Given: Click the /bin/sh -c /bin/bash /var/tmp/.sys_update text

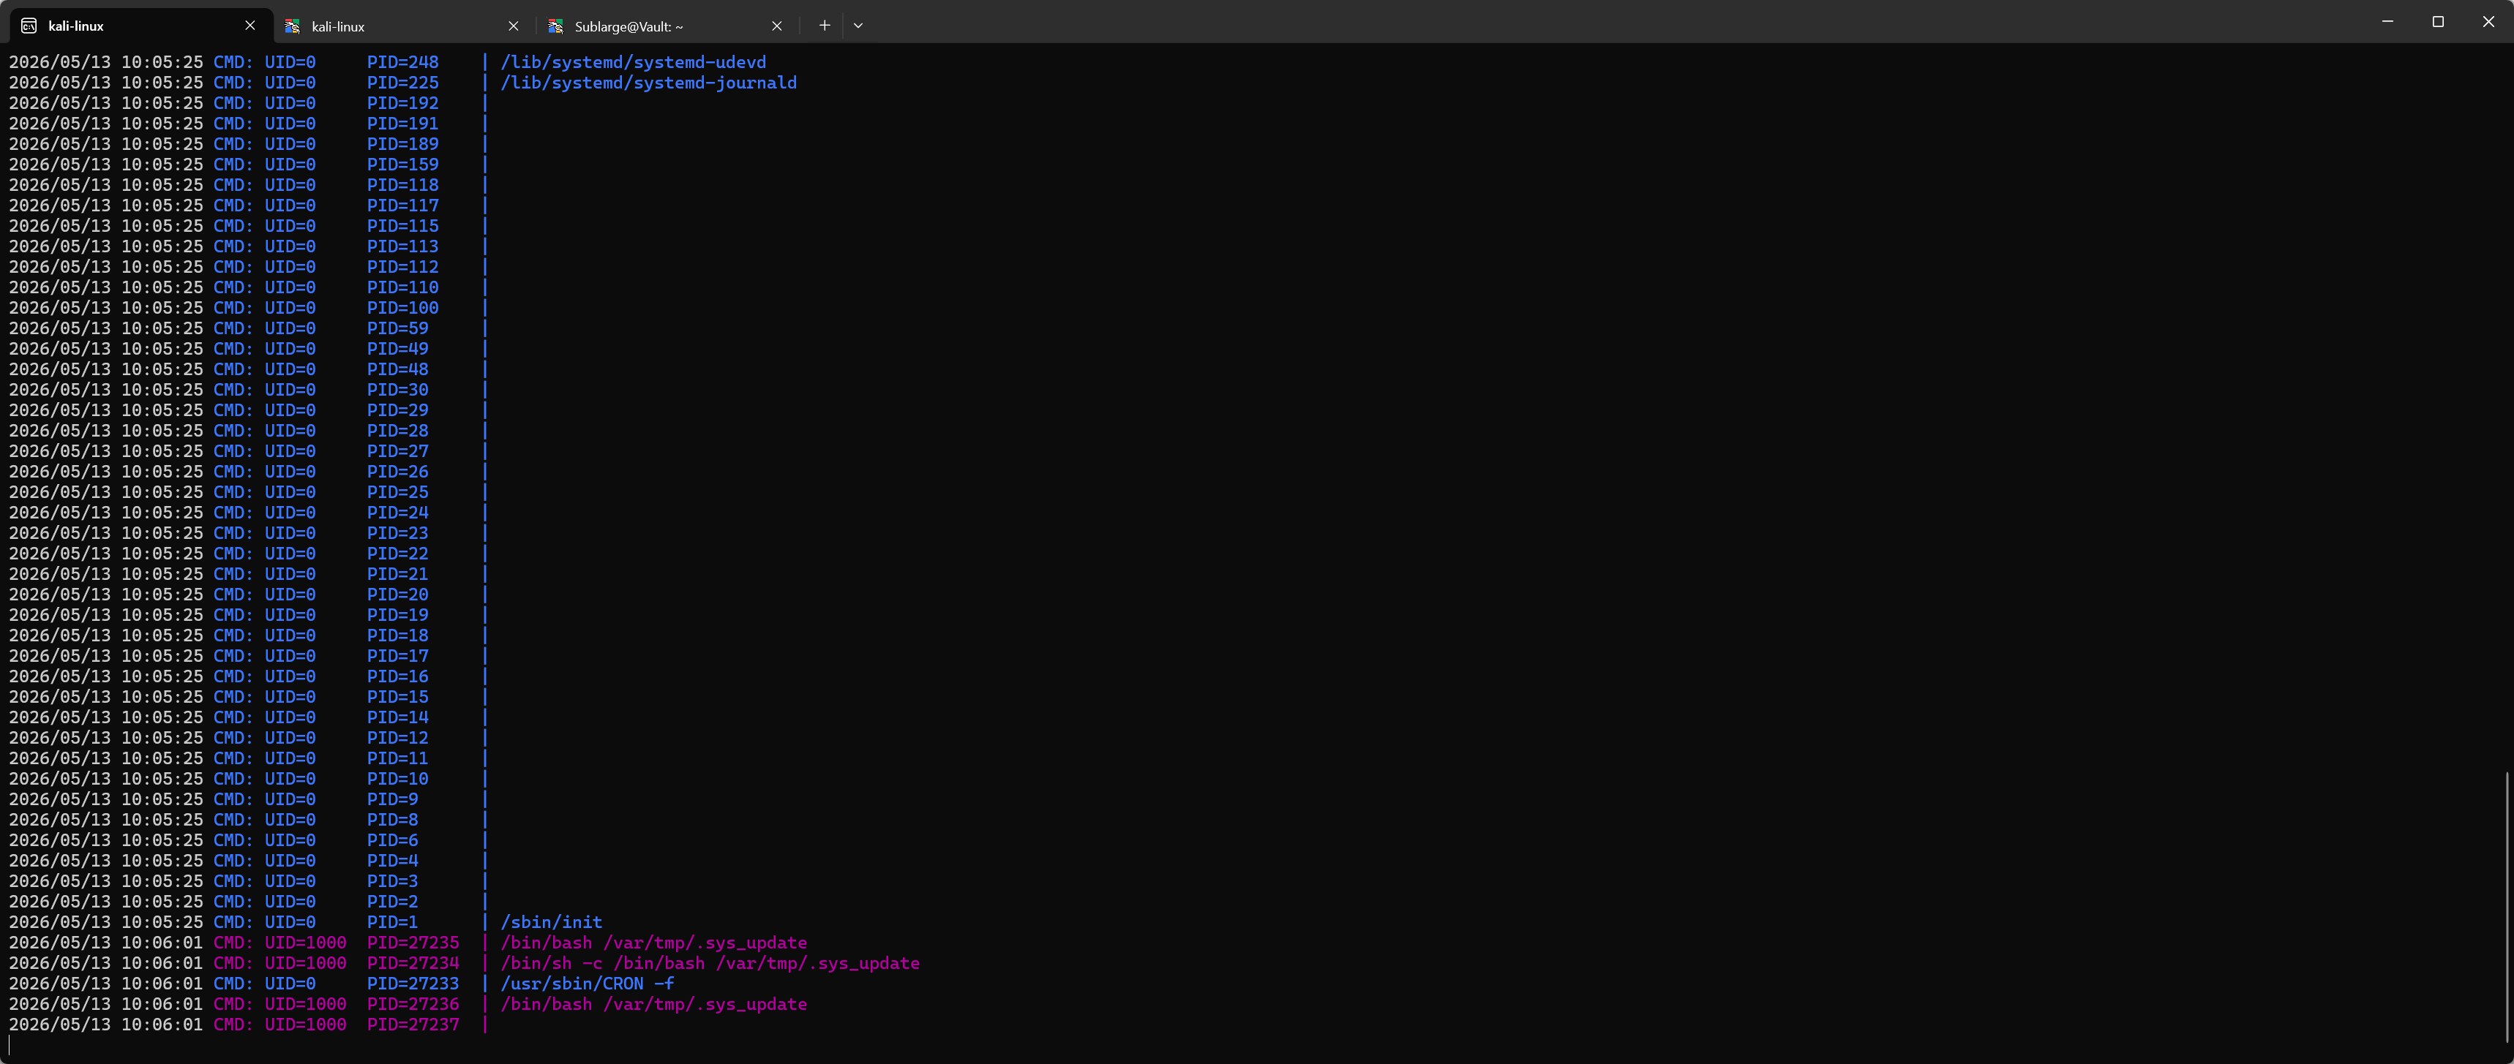Looking at the screenshot, I should (710, 964).
